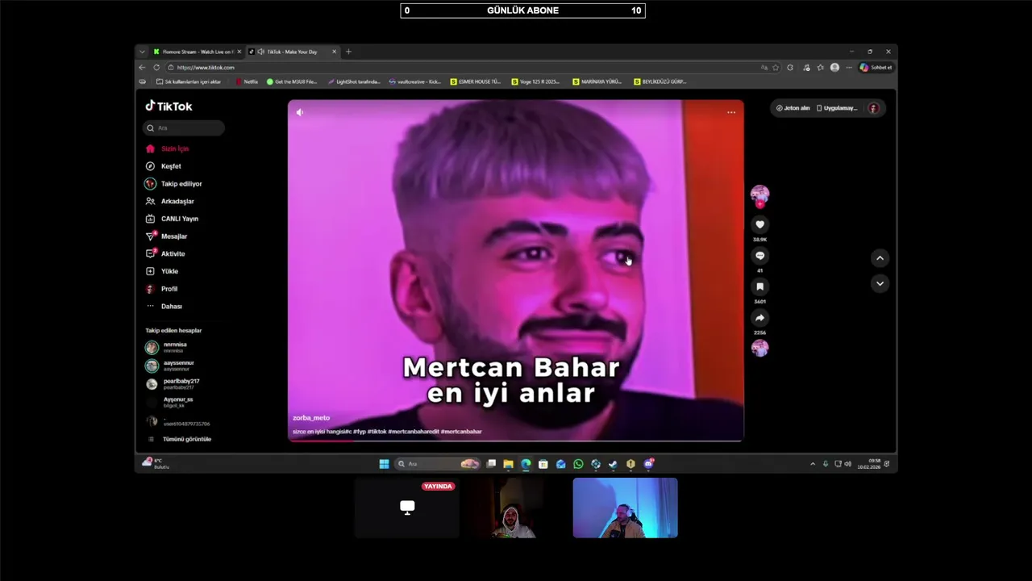Open followed account pearlbaby217
This screenshot has width=1032, height=581.
point(173,384)
